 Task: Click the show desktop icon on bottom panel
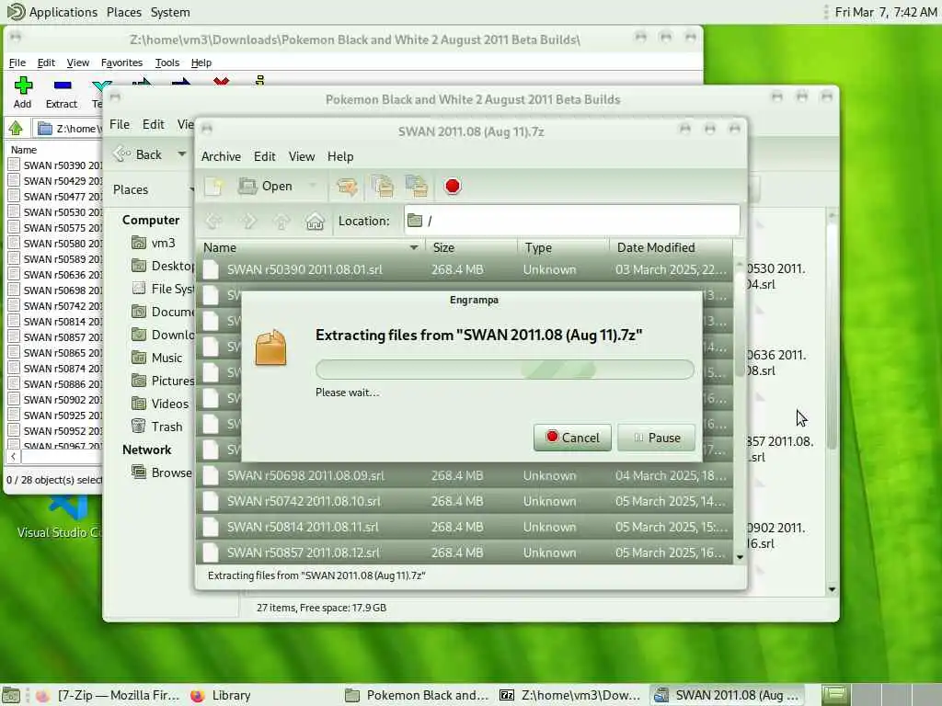[x=11, y=695]
